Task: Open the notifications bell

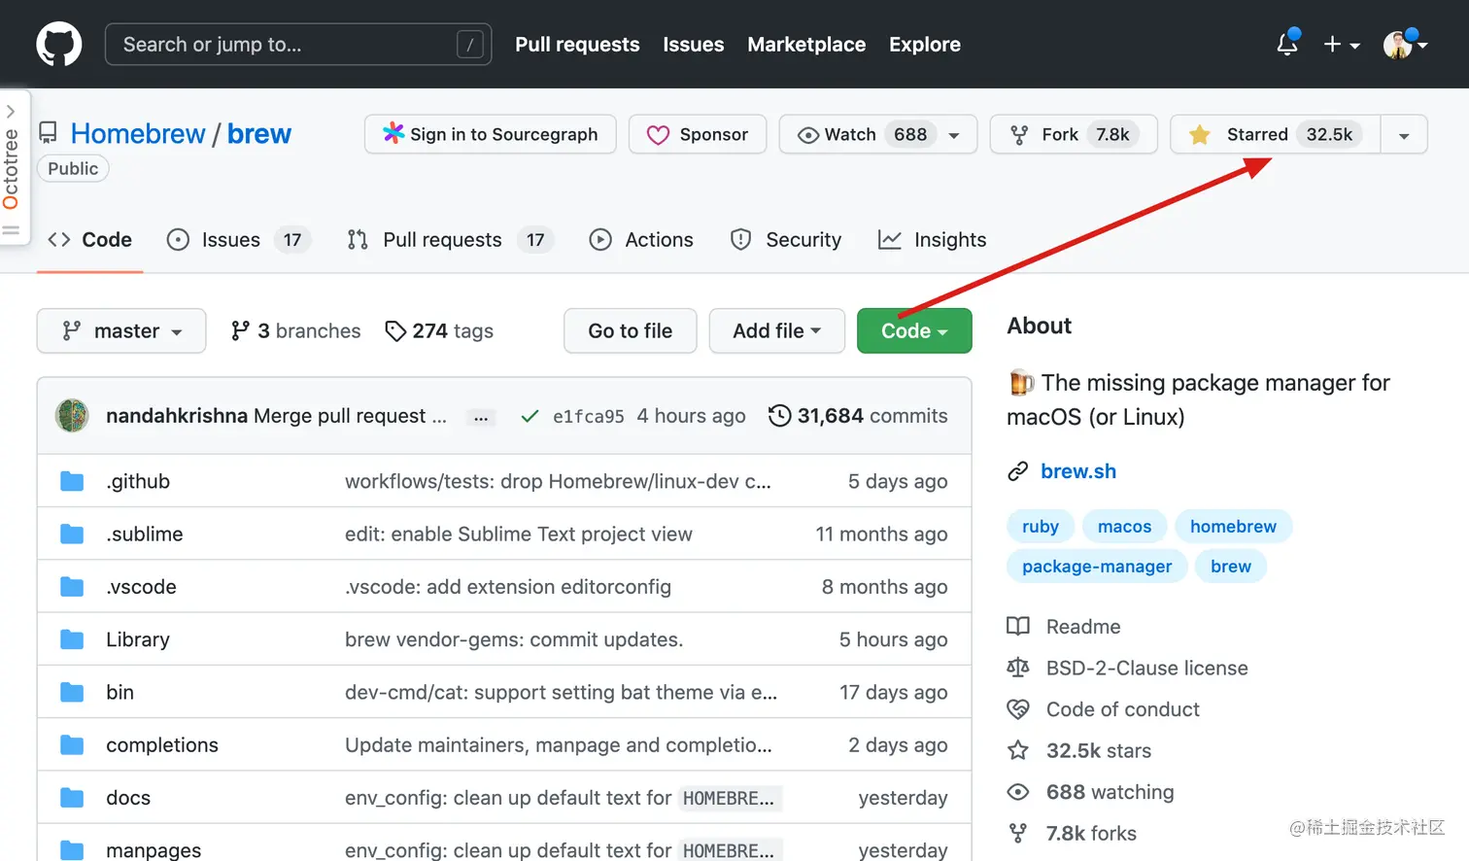Action: coord(1287,43)
